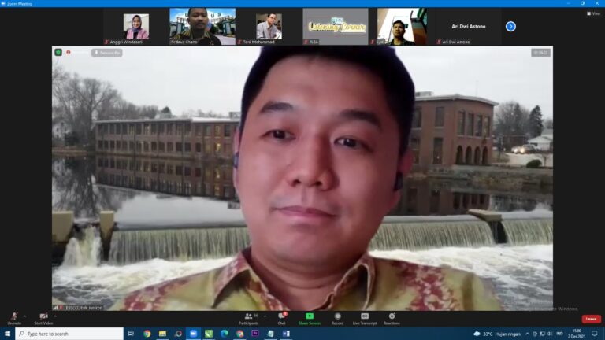Show next participants with the blue arrow

pyautogui.click(x=510, y=26)
